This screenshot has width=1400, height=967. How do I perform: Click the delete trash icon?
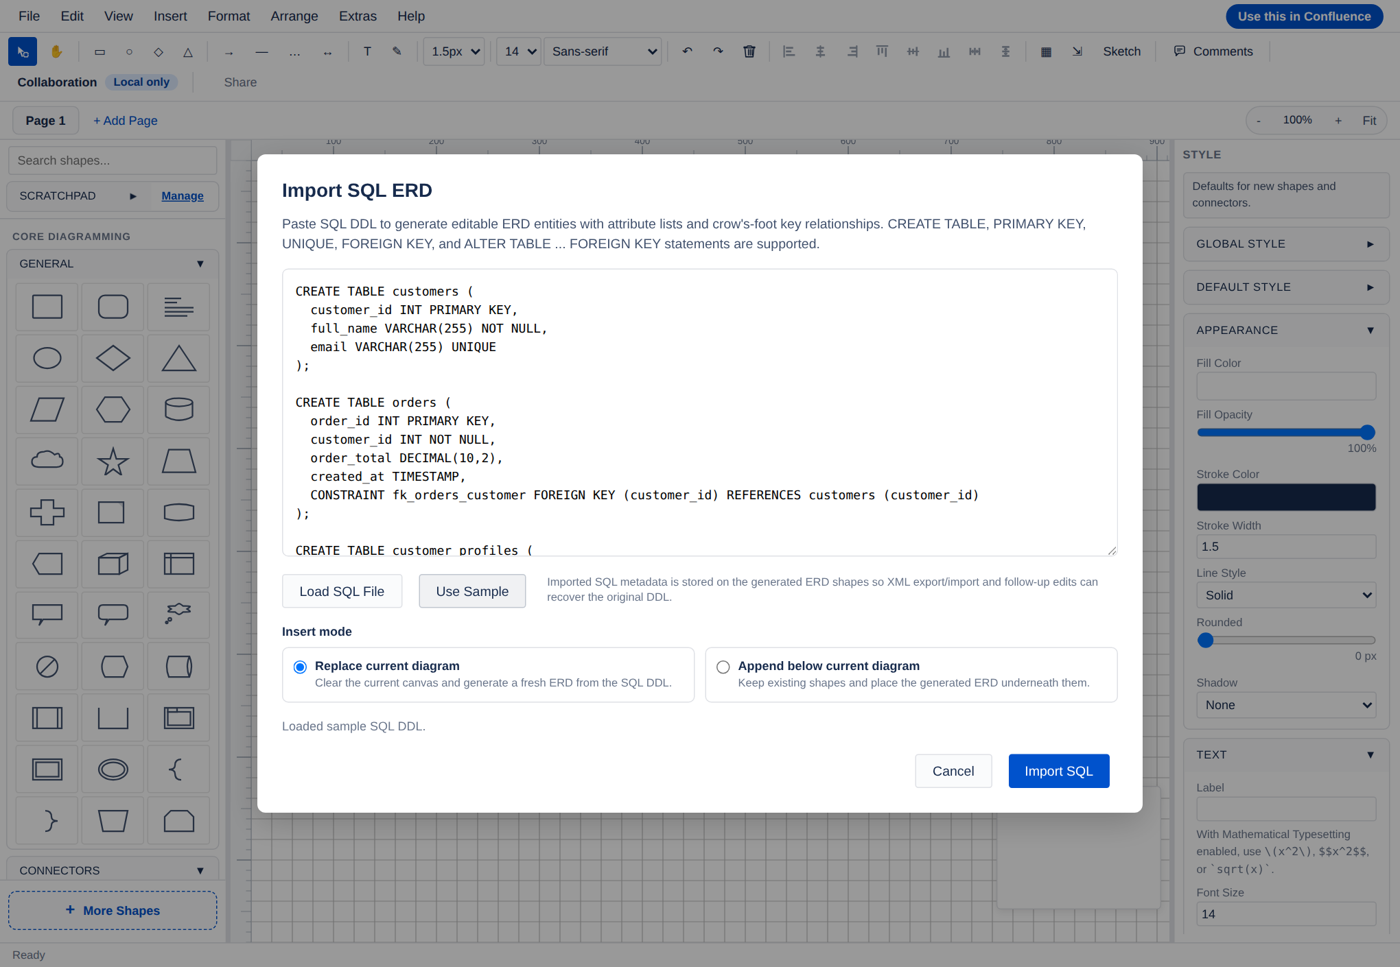[x=749, y=51]
